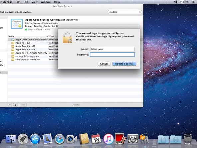Viewport: 197px width, 148px height.
Task: Click certificate icon beside Apple Root CA - G2
Action: click(13, 46)
